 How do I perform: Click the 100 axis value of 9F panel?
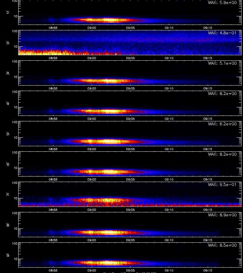click(x=15, y=244)
